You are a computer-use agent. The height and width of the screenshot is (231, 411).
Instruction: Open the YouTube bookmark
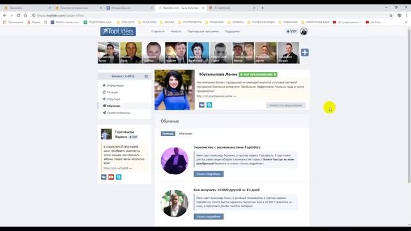click(x=373, y=22)
